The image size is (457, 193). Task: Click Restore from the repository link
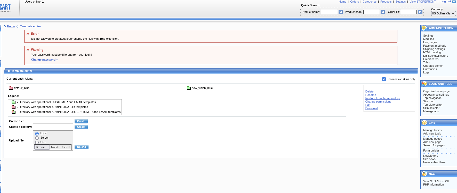pyautogui.click(x=382, y=98)
